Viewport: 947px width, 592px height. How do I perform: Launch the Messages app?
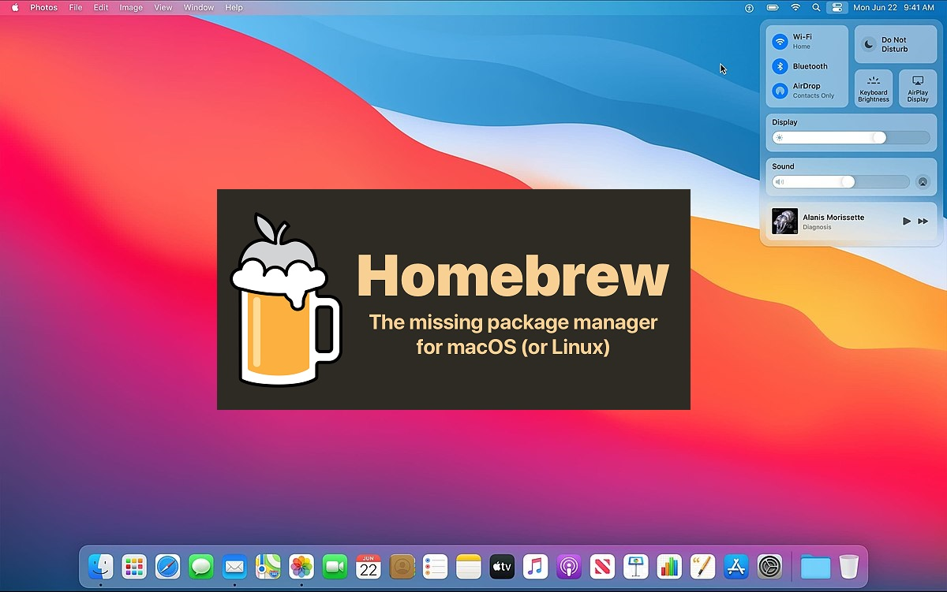(200, 566)
